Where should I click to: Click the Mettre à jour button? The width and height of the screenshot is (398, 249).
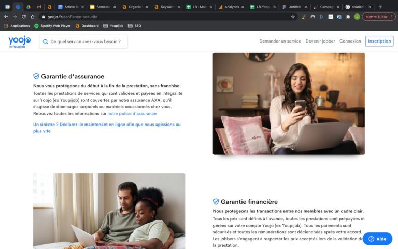[379, 17]
